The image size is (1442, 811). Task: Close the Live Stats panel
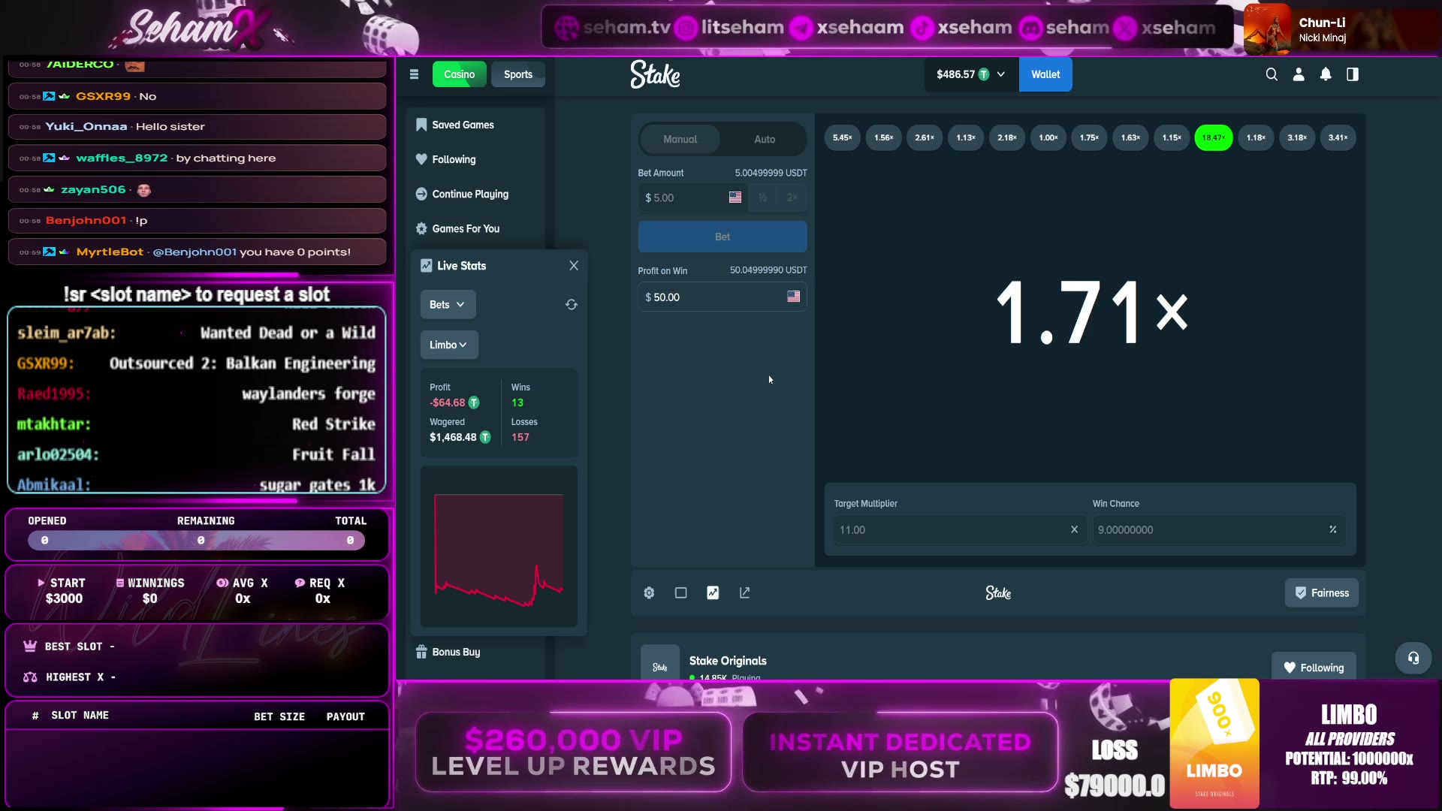tap(574, 266)
